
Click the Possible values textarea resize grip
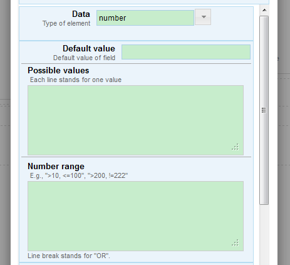[x=236, y=147]
